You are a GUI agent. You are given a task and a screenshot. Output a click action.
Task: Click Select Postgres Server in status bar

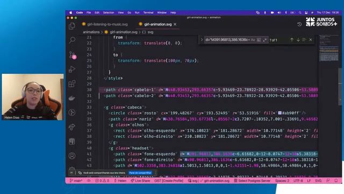(252, 181)
